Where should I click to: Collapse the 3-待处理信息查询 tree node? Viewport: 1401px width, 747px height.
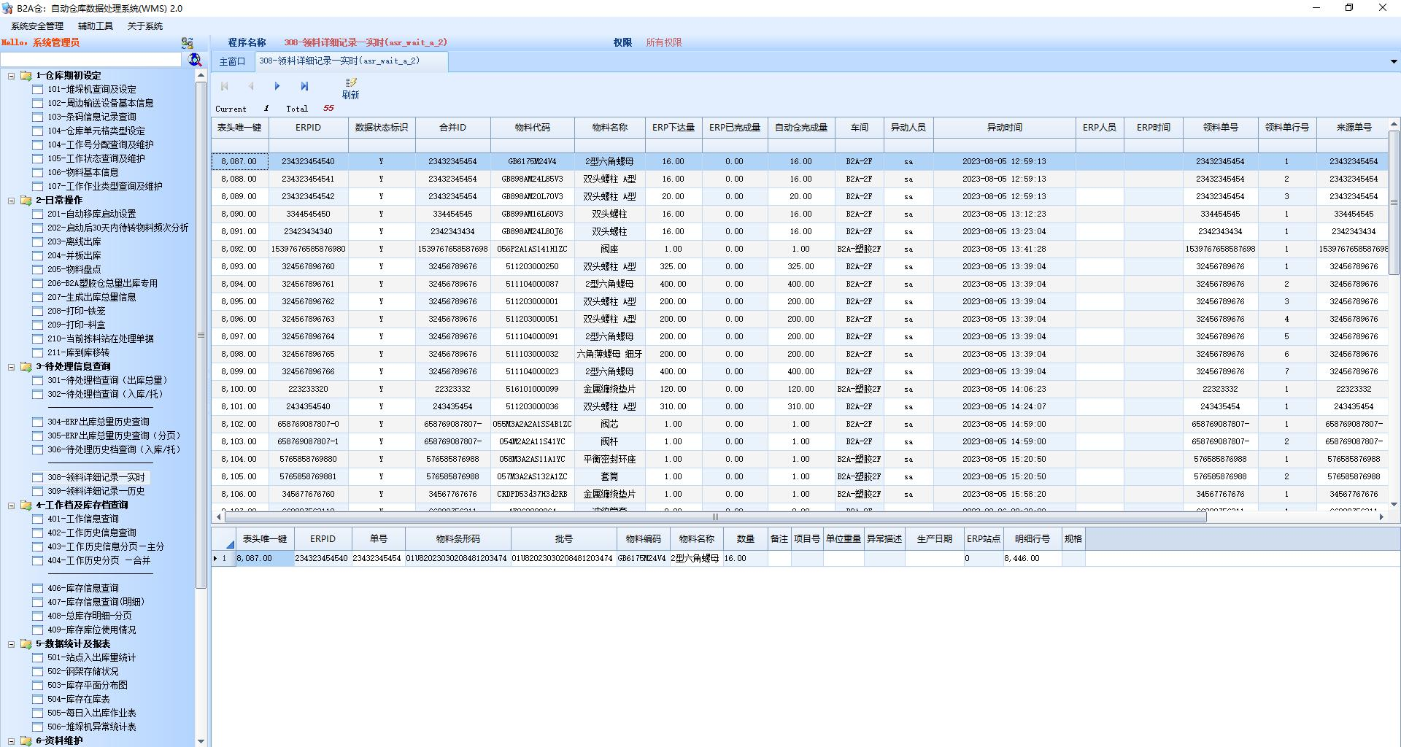(x=11, y=367)
